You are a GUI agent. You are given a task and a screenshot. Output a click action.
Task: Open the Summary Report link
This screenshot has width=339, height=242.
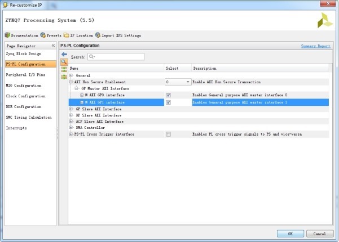click(315, 46)
